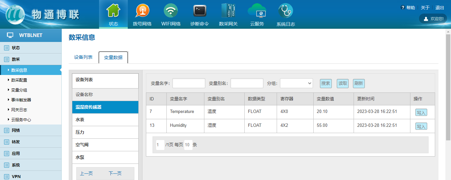This screenshot has height=180, width=451.
Task: Open the WIFI network icon
Action: tap(171, 11)
